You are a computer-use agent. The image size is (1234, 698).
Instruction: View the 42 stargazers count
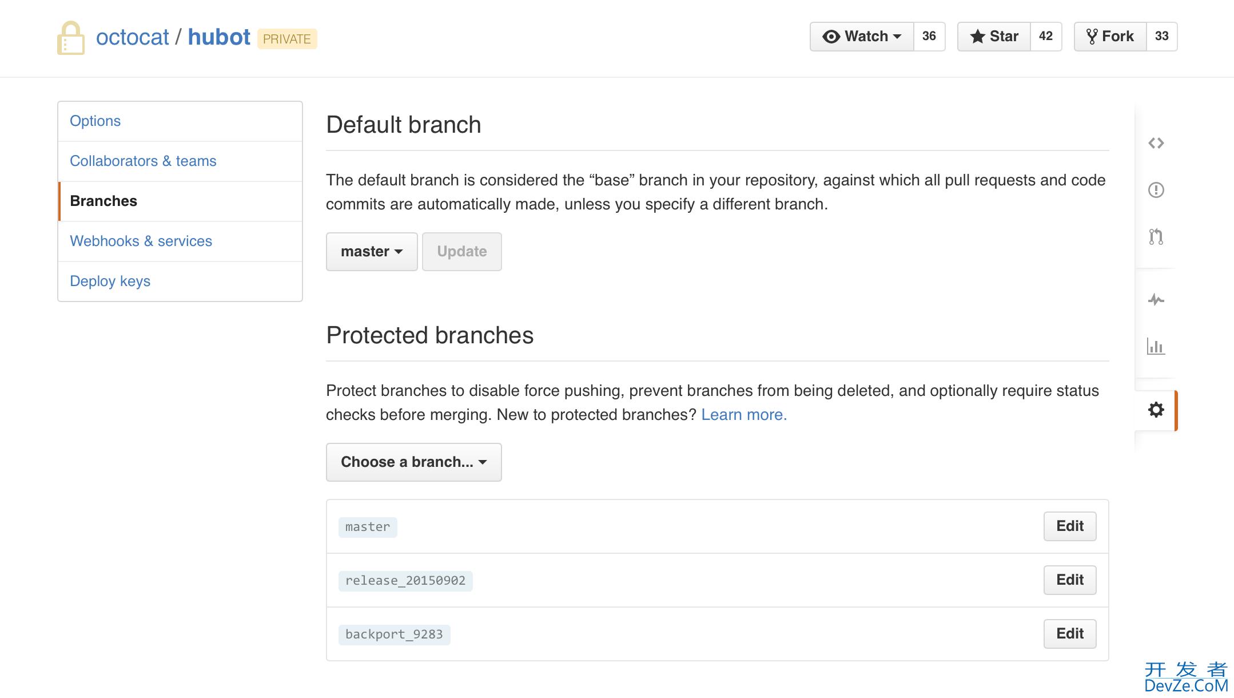1046,37
